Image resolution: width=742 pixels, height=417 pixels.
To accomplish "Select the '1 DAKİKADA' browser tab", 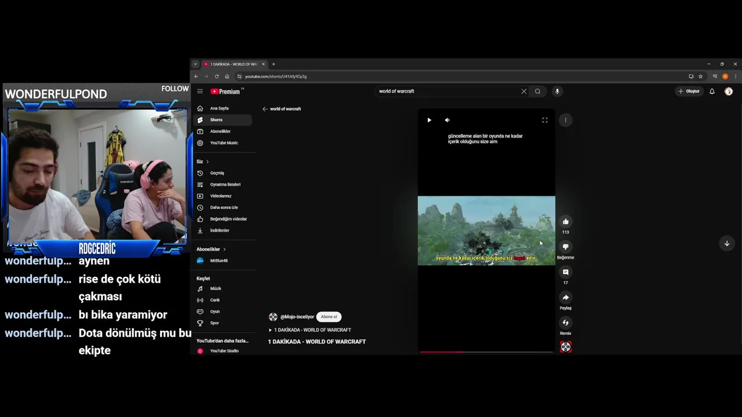I will coord(234,64).
